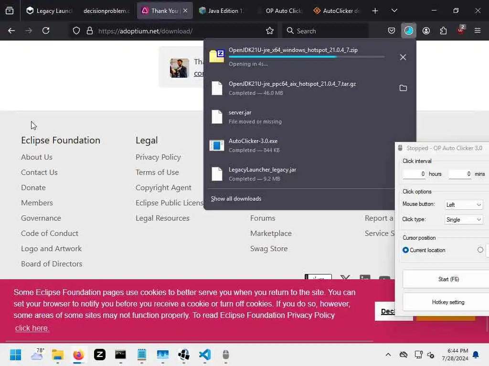This screenshot has width=489, height=366.
Task: Open the auto clicker mouse taskbar icon
Action: (x=226, y=355)
